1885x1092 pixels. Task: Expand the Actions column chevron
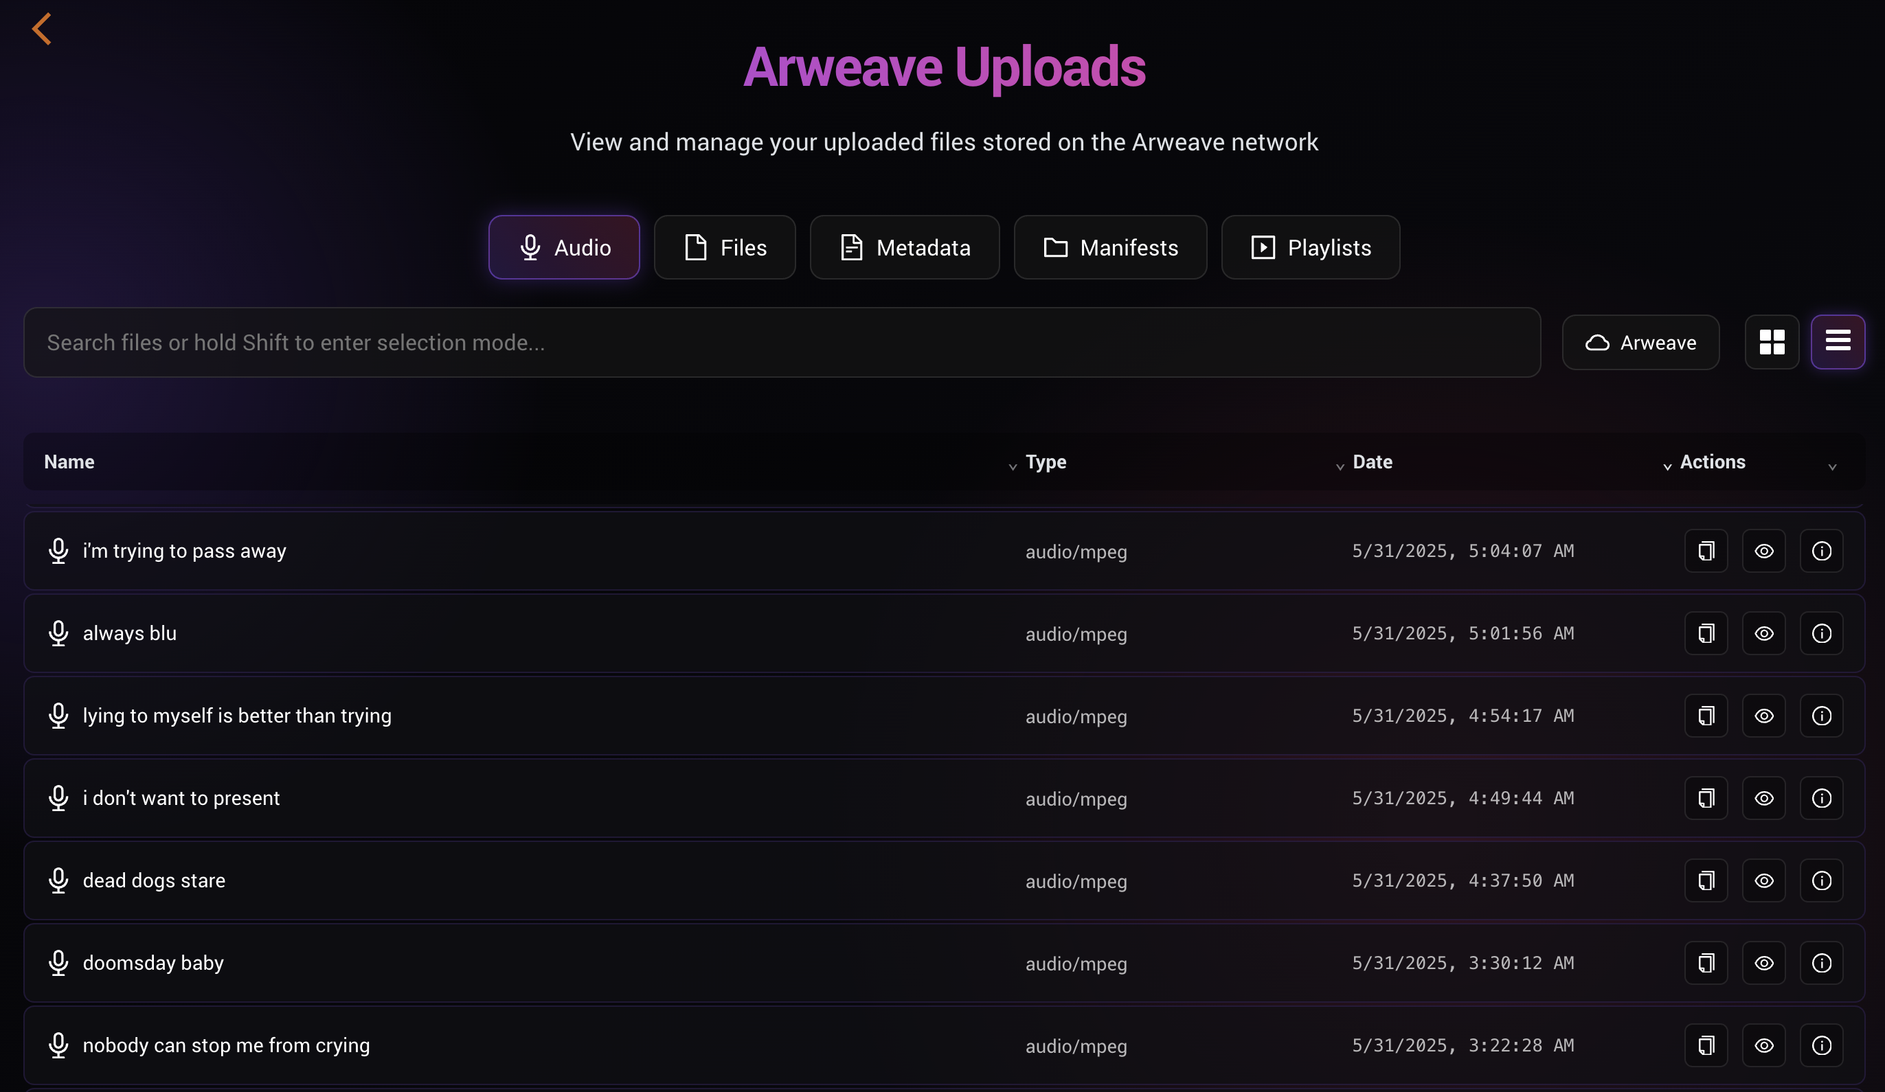[x=1832, y=467]
